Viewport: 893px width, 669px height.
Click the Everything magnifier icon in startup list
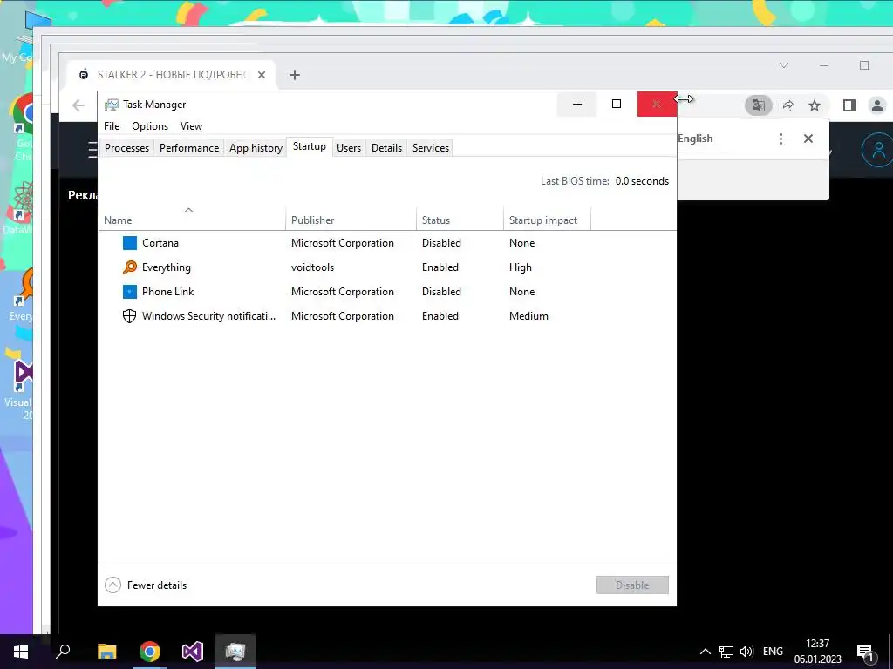[x=130, y=267]
